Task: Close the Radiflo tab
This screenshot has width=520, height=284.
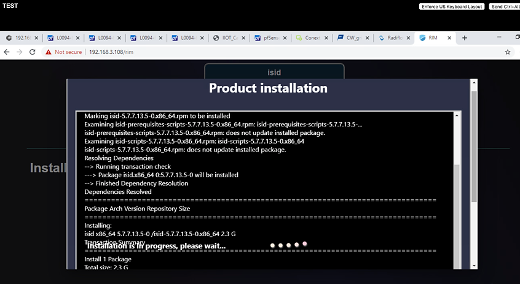Action: [x=408, y=38]
